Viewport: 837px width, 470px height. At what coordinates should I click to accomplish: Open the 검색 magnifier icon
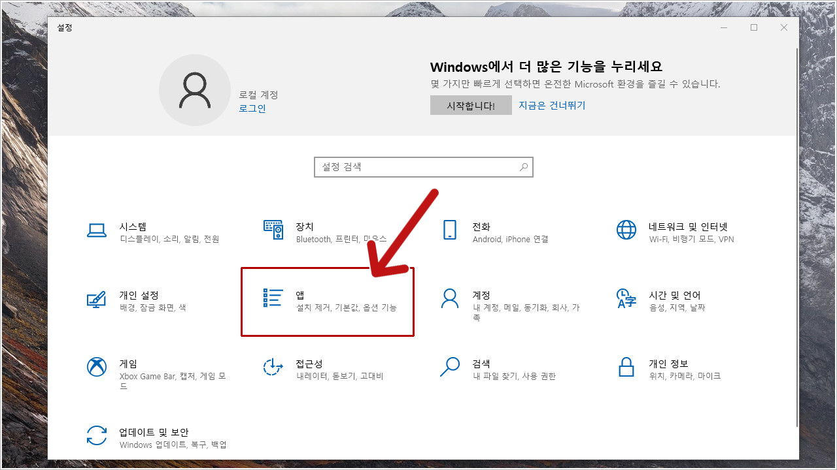(x=449, y=367)
